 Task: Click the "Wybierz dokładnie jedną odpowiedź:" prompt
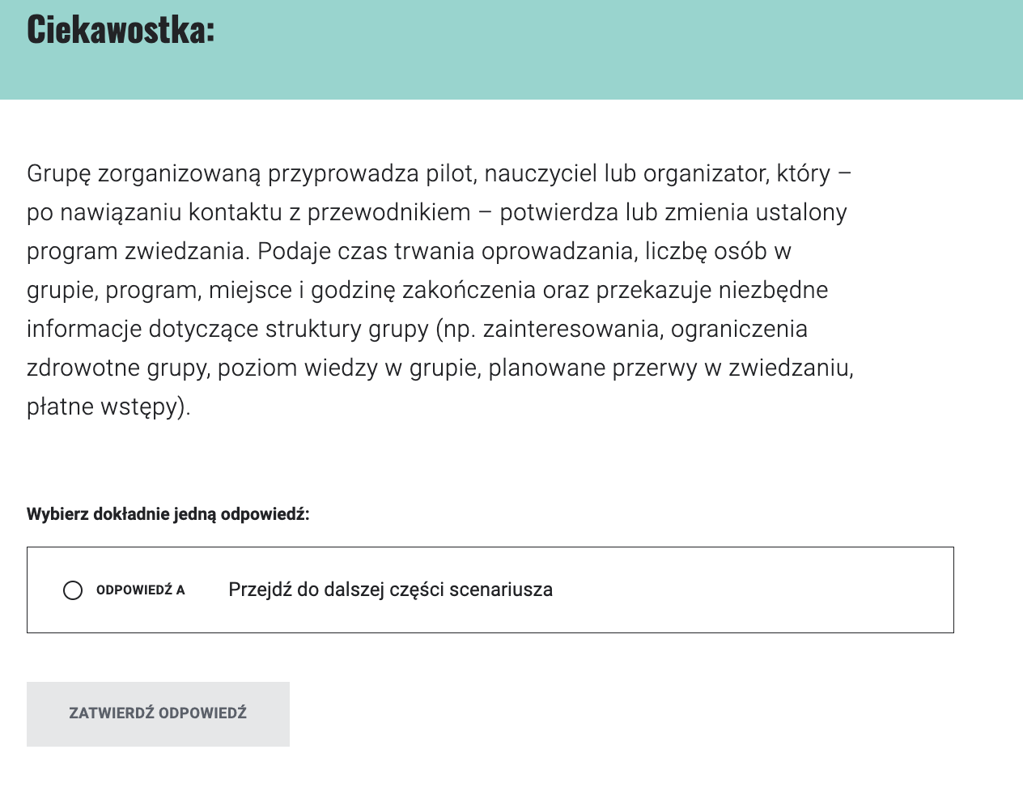click(168, 514)
